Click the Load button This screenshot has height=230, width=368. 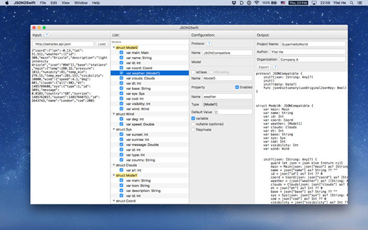tap(102, 44)
